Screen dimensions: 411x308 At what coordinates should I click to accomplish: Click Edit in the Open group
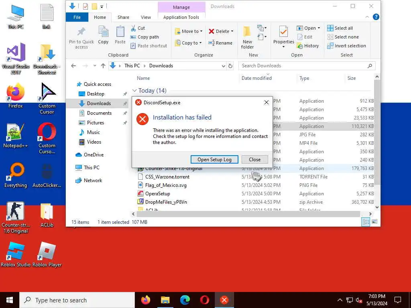click(305, 37)
